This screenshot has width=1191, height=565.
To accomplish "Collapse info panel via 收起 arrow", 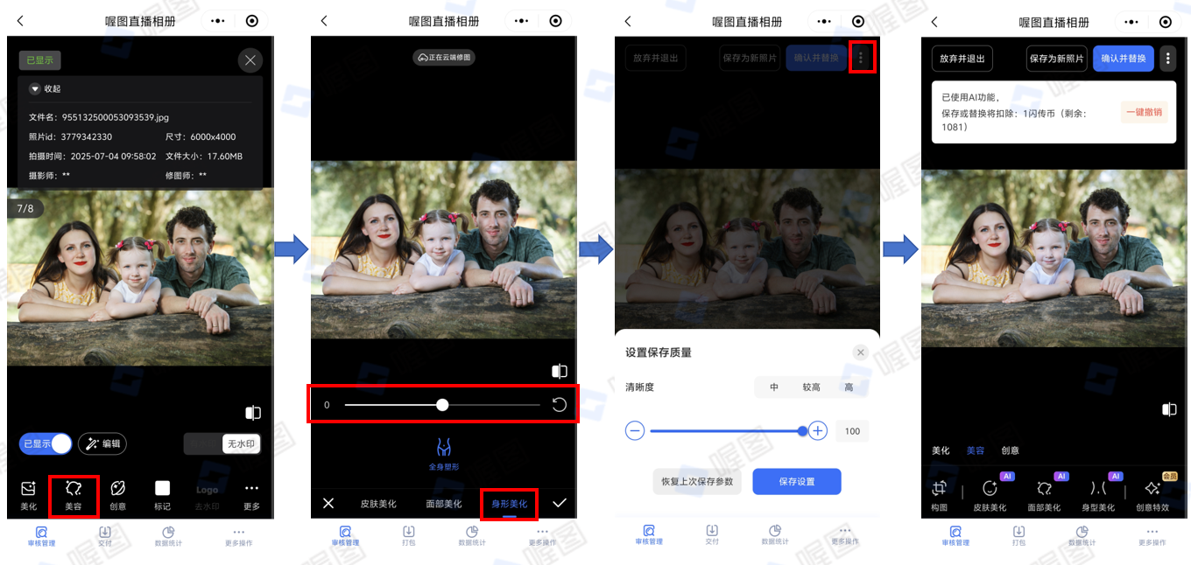I will coord(45,88).
